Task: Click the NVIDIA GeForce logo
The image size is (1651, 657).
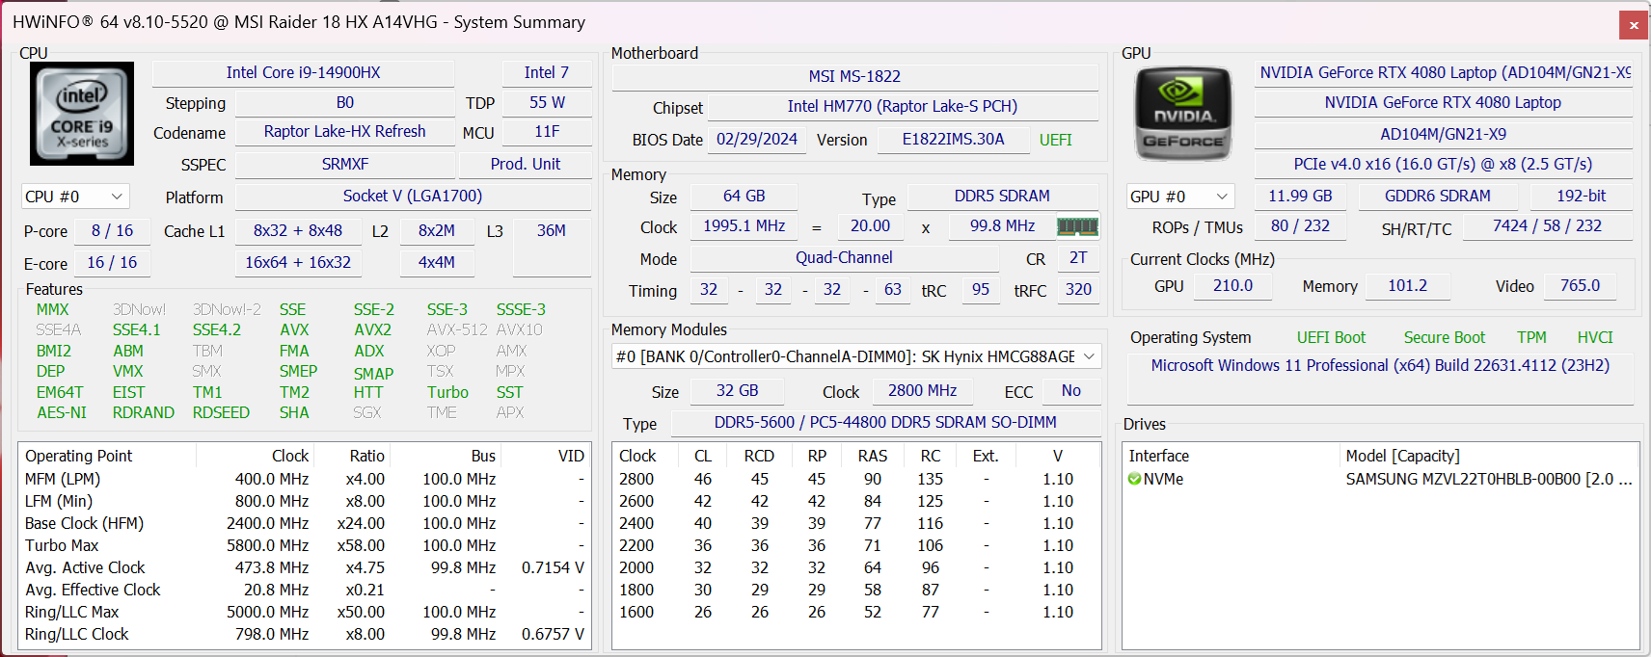Action: [x=1182, y=114]
